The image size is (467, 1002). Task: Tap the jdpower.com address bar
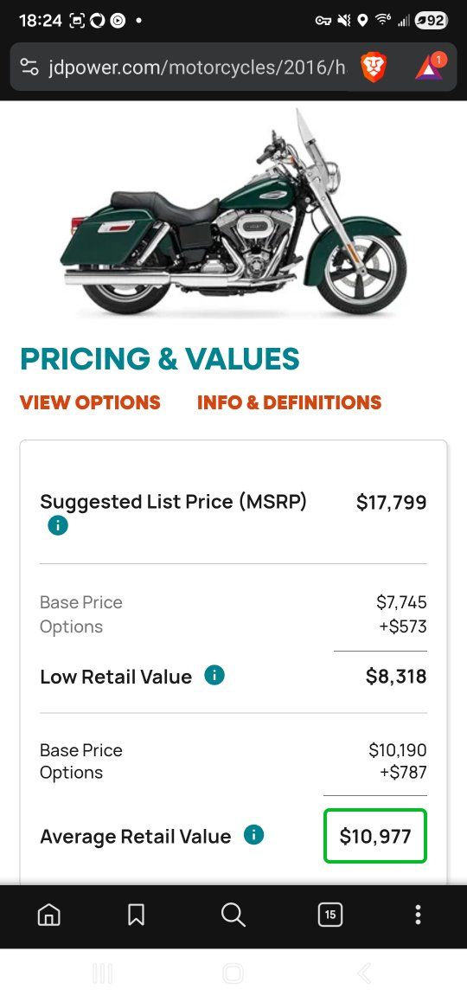pyautogui.click(x=197, y=67)
